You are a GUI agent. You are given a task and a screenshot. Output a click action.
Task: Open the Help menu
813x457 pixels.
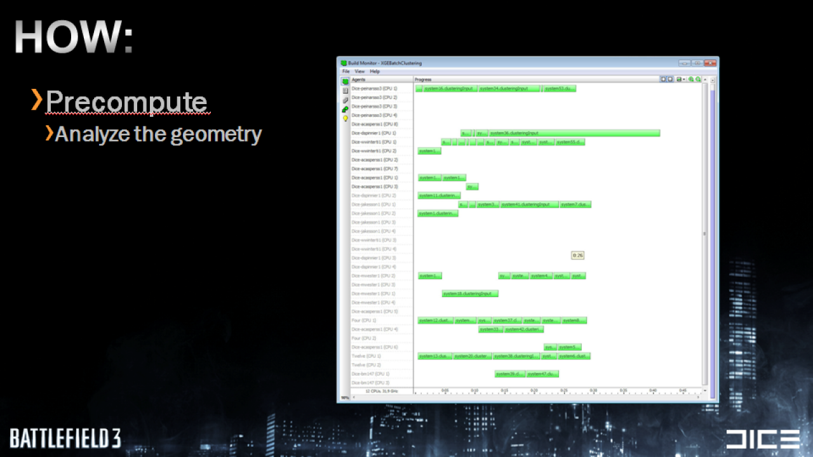[375, 72]
